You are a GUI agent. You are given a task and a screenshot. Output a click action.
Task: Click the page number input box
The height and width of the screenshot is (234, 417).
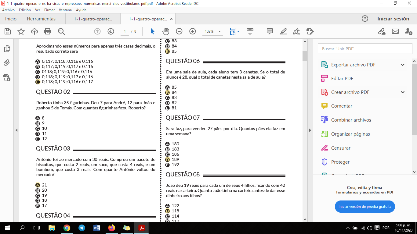click(x=125, y=31)
